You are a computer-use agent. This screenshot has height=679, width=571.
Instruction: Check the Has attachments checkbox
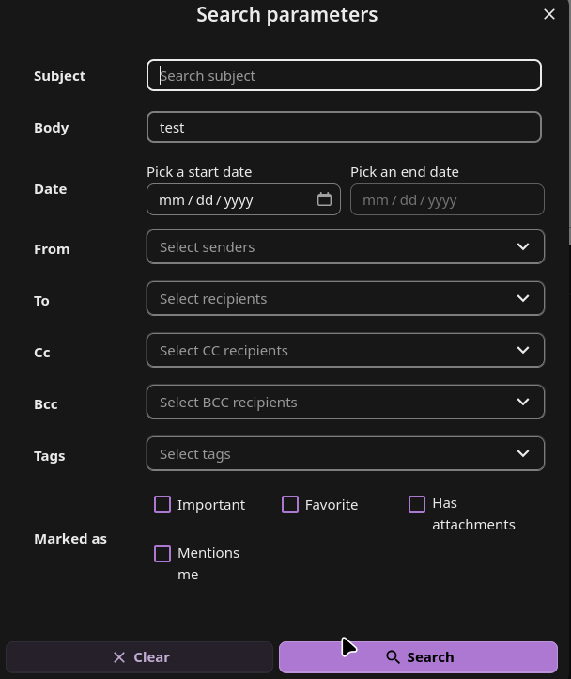(417, 504)
